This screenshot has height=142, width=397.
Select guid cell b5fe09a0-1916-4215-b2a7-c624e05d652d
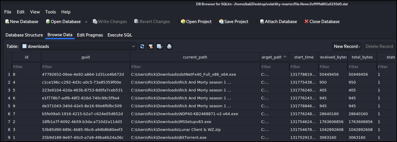[x=85, y=114]
